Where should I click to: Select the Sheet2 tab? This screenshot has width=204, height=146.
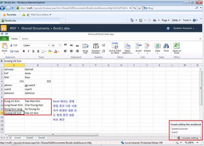[30, 138]
